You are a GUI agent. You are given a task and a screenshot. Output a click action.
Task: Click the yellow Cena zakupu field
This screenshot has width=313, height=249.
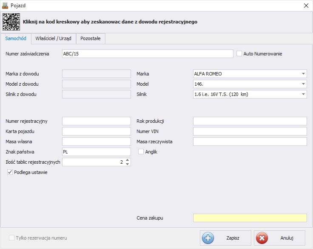250,218
